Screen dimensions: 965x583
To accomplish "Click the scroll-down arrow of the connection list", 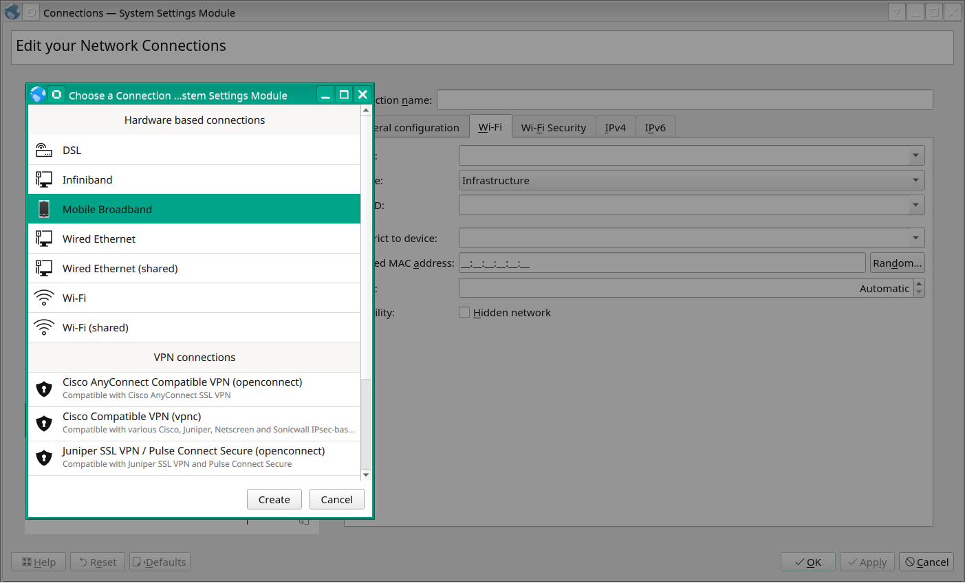I will point(366,474).
